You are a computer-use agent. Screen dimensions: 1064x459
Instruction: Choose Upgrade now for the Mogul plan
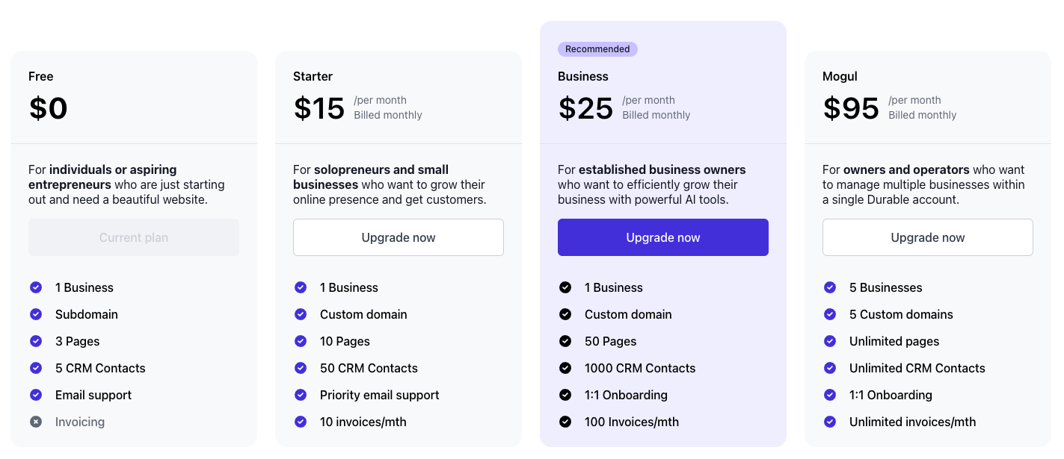click(x=927, y=237)
